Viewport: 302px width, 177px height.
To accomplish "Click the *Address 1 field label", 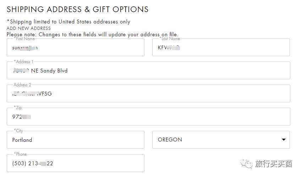I will coord(23,62).
